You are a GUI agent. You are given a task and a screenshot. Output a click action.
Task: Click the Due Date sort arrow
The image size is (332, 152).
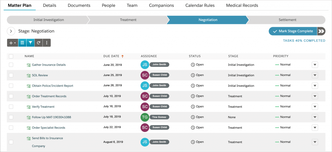[123, 56]
